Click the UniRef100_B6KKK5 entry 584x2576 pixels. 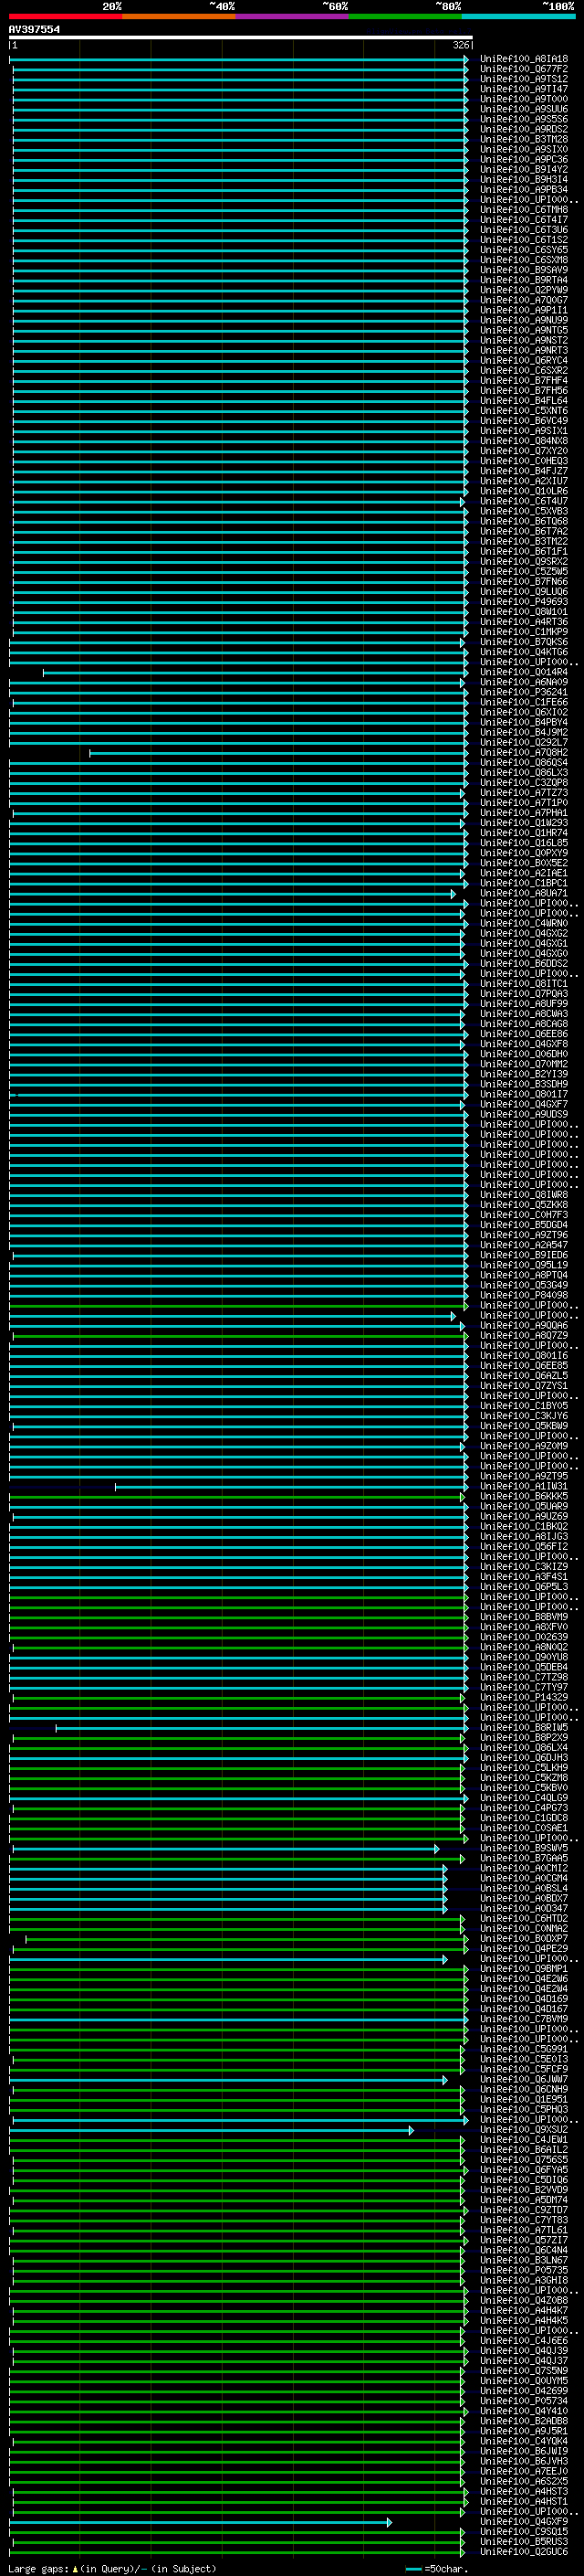coord(524,1496)
